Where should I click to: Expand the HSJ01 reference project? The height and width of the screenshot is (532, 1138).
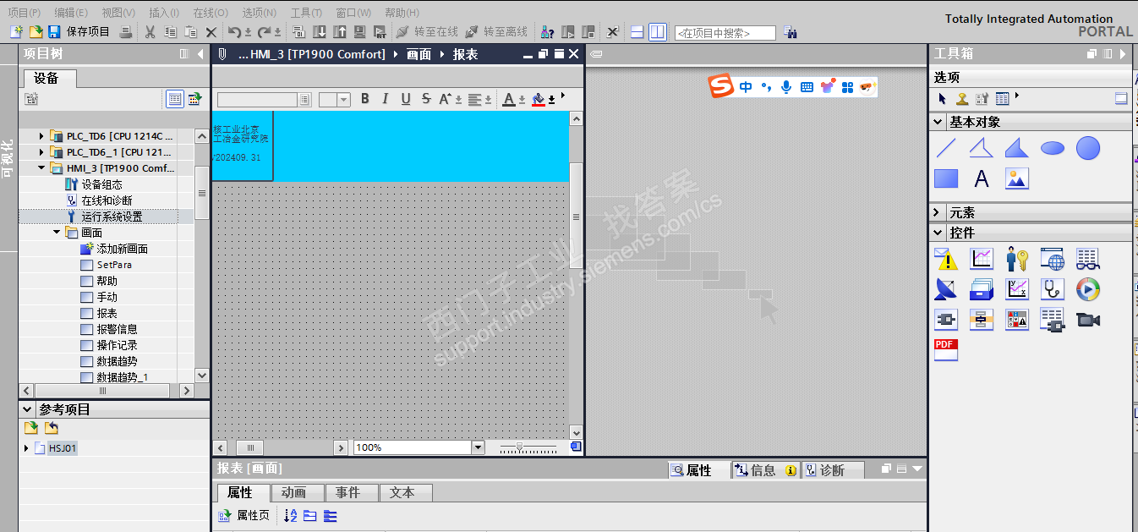(26, 448)
